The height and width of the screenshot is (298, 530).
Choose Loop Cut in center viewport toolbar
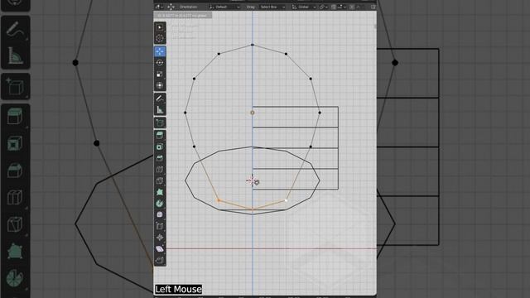click(160, 170)
